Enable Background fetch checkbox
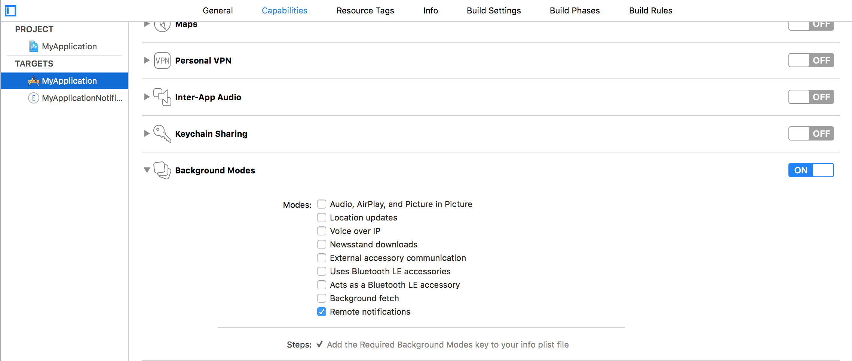The width and height of the screenshot is (852, 361). click(322, 298)
